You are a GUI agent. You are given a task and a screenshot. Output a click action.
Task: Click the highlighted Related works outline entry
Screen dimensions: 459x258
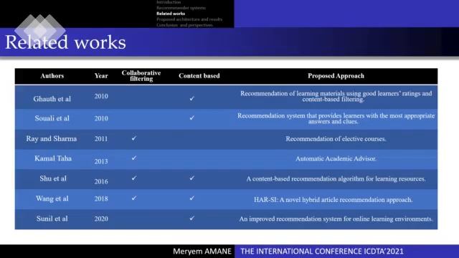coord(171,14)
